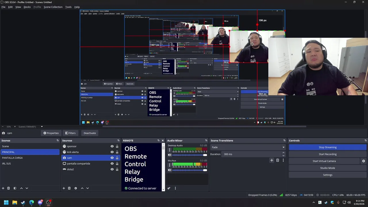Close the REMOTE dock
Screen dimensions: 368x207
pyautogui.click(x=163, y=141)
